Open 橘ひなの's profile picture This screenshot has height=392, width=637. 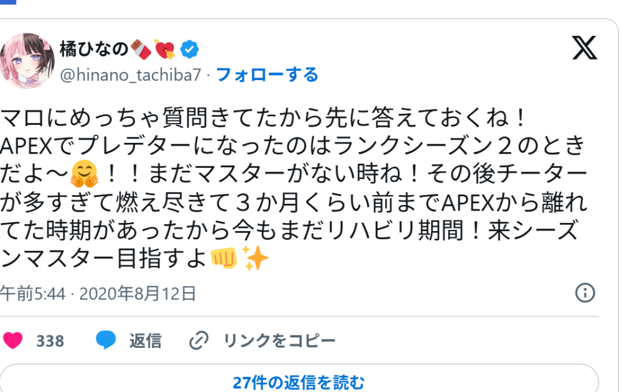click(27, 61)
